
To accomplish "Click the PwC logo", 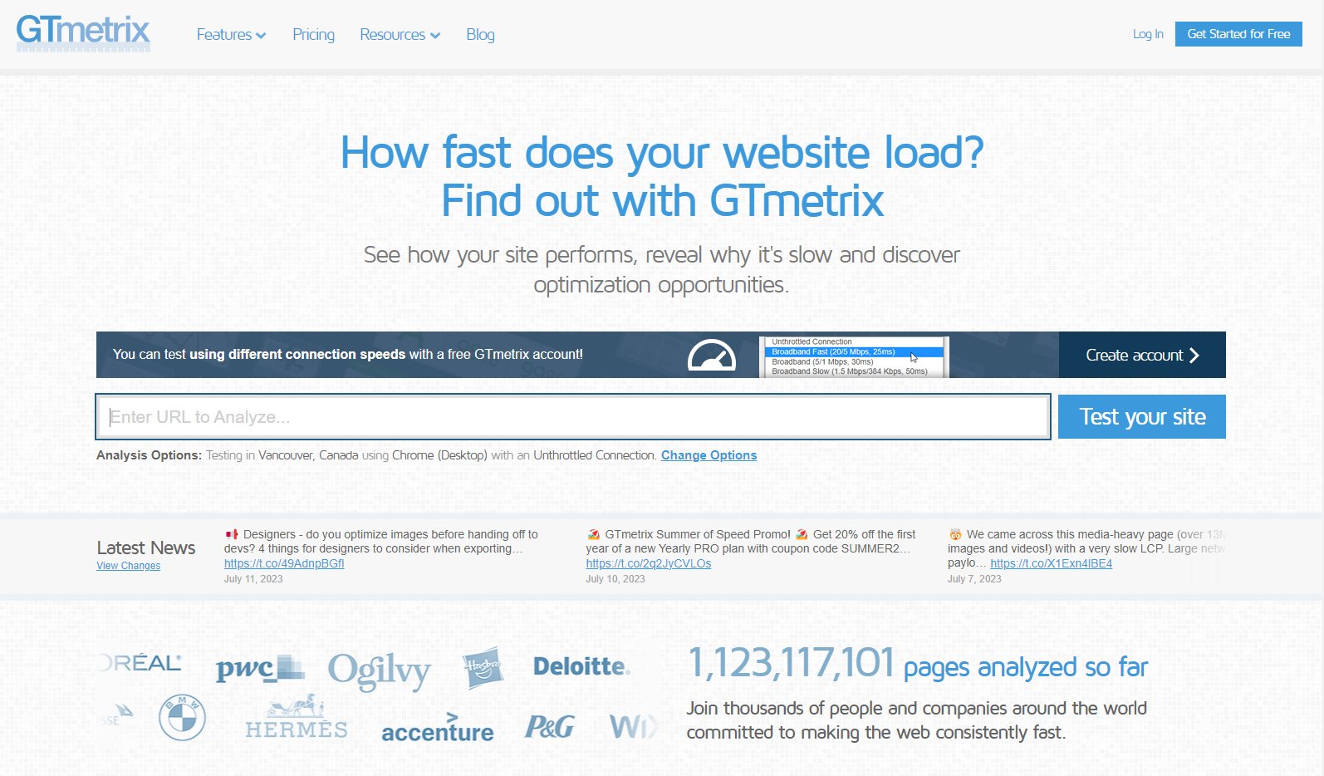I will pyautogui.click(x=259, y=668).
